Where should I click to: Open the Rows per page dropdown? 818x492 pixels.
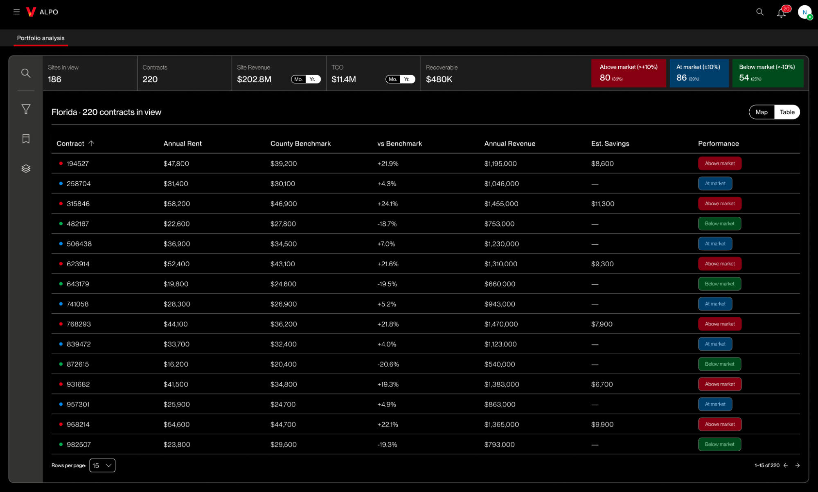[102, 465]
